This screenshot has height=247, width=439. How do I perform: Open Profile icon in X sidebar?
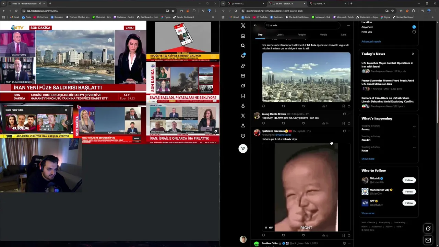(x=243, y=126)
